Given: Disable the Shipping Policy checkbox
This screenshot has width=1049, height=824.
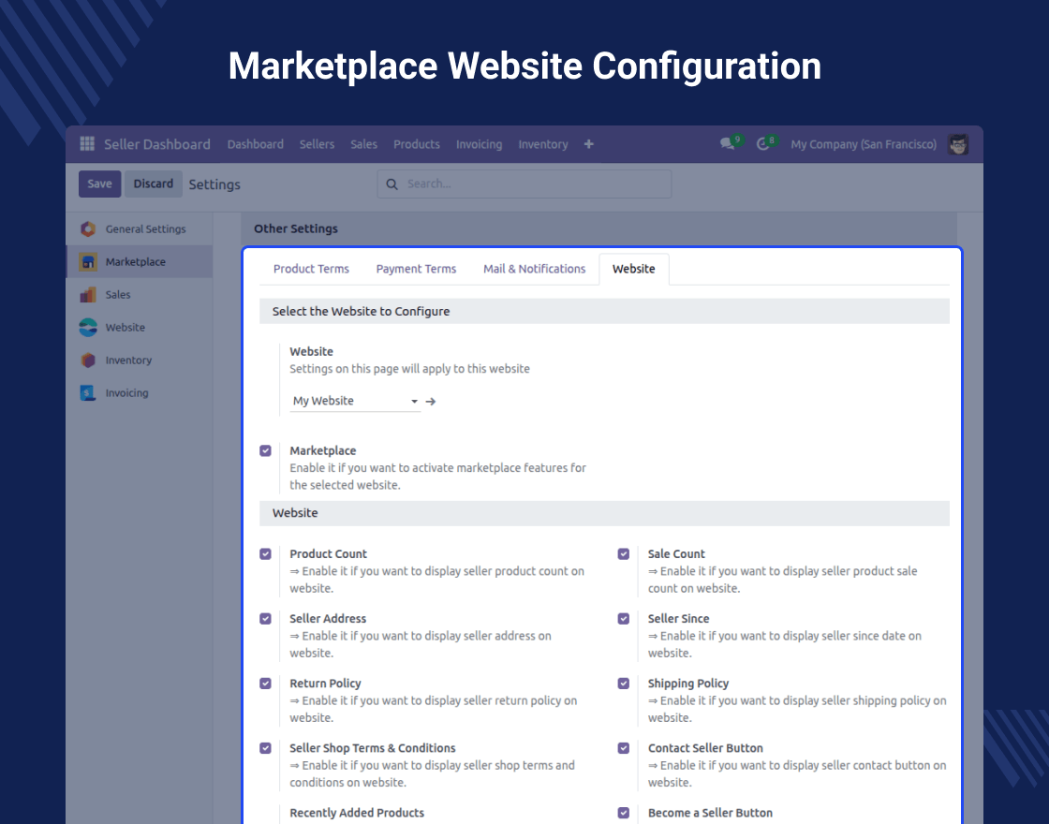Looking at the screenshot, I should (x=624, y=684).
